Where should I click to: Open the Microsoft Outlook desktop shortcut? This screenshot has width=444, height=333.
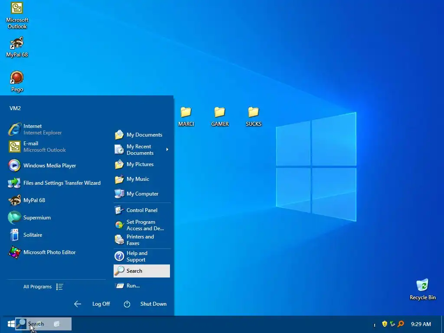17,16
